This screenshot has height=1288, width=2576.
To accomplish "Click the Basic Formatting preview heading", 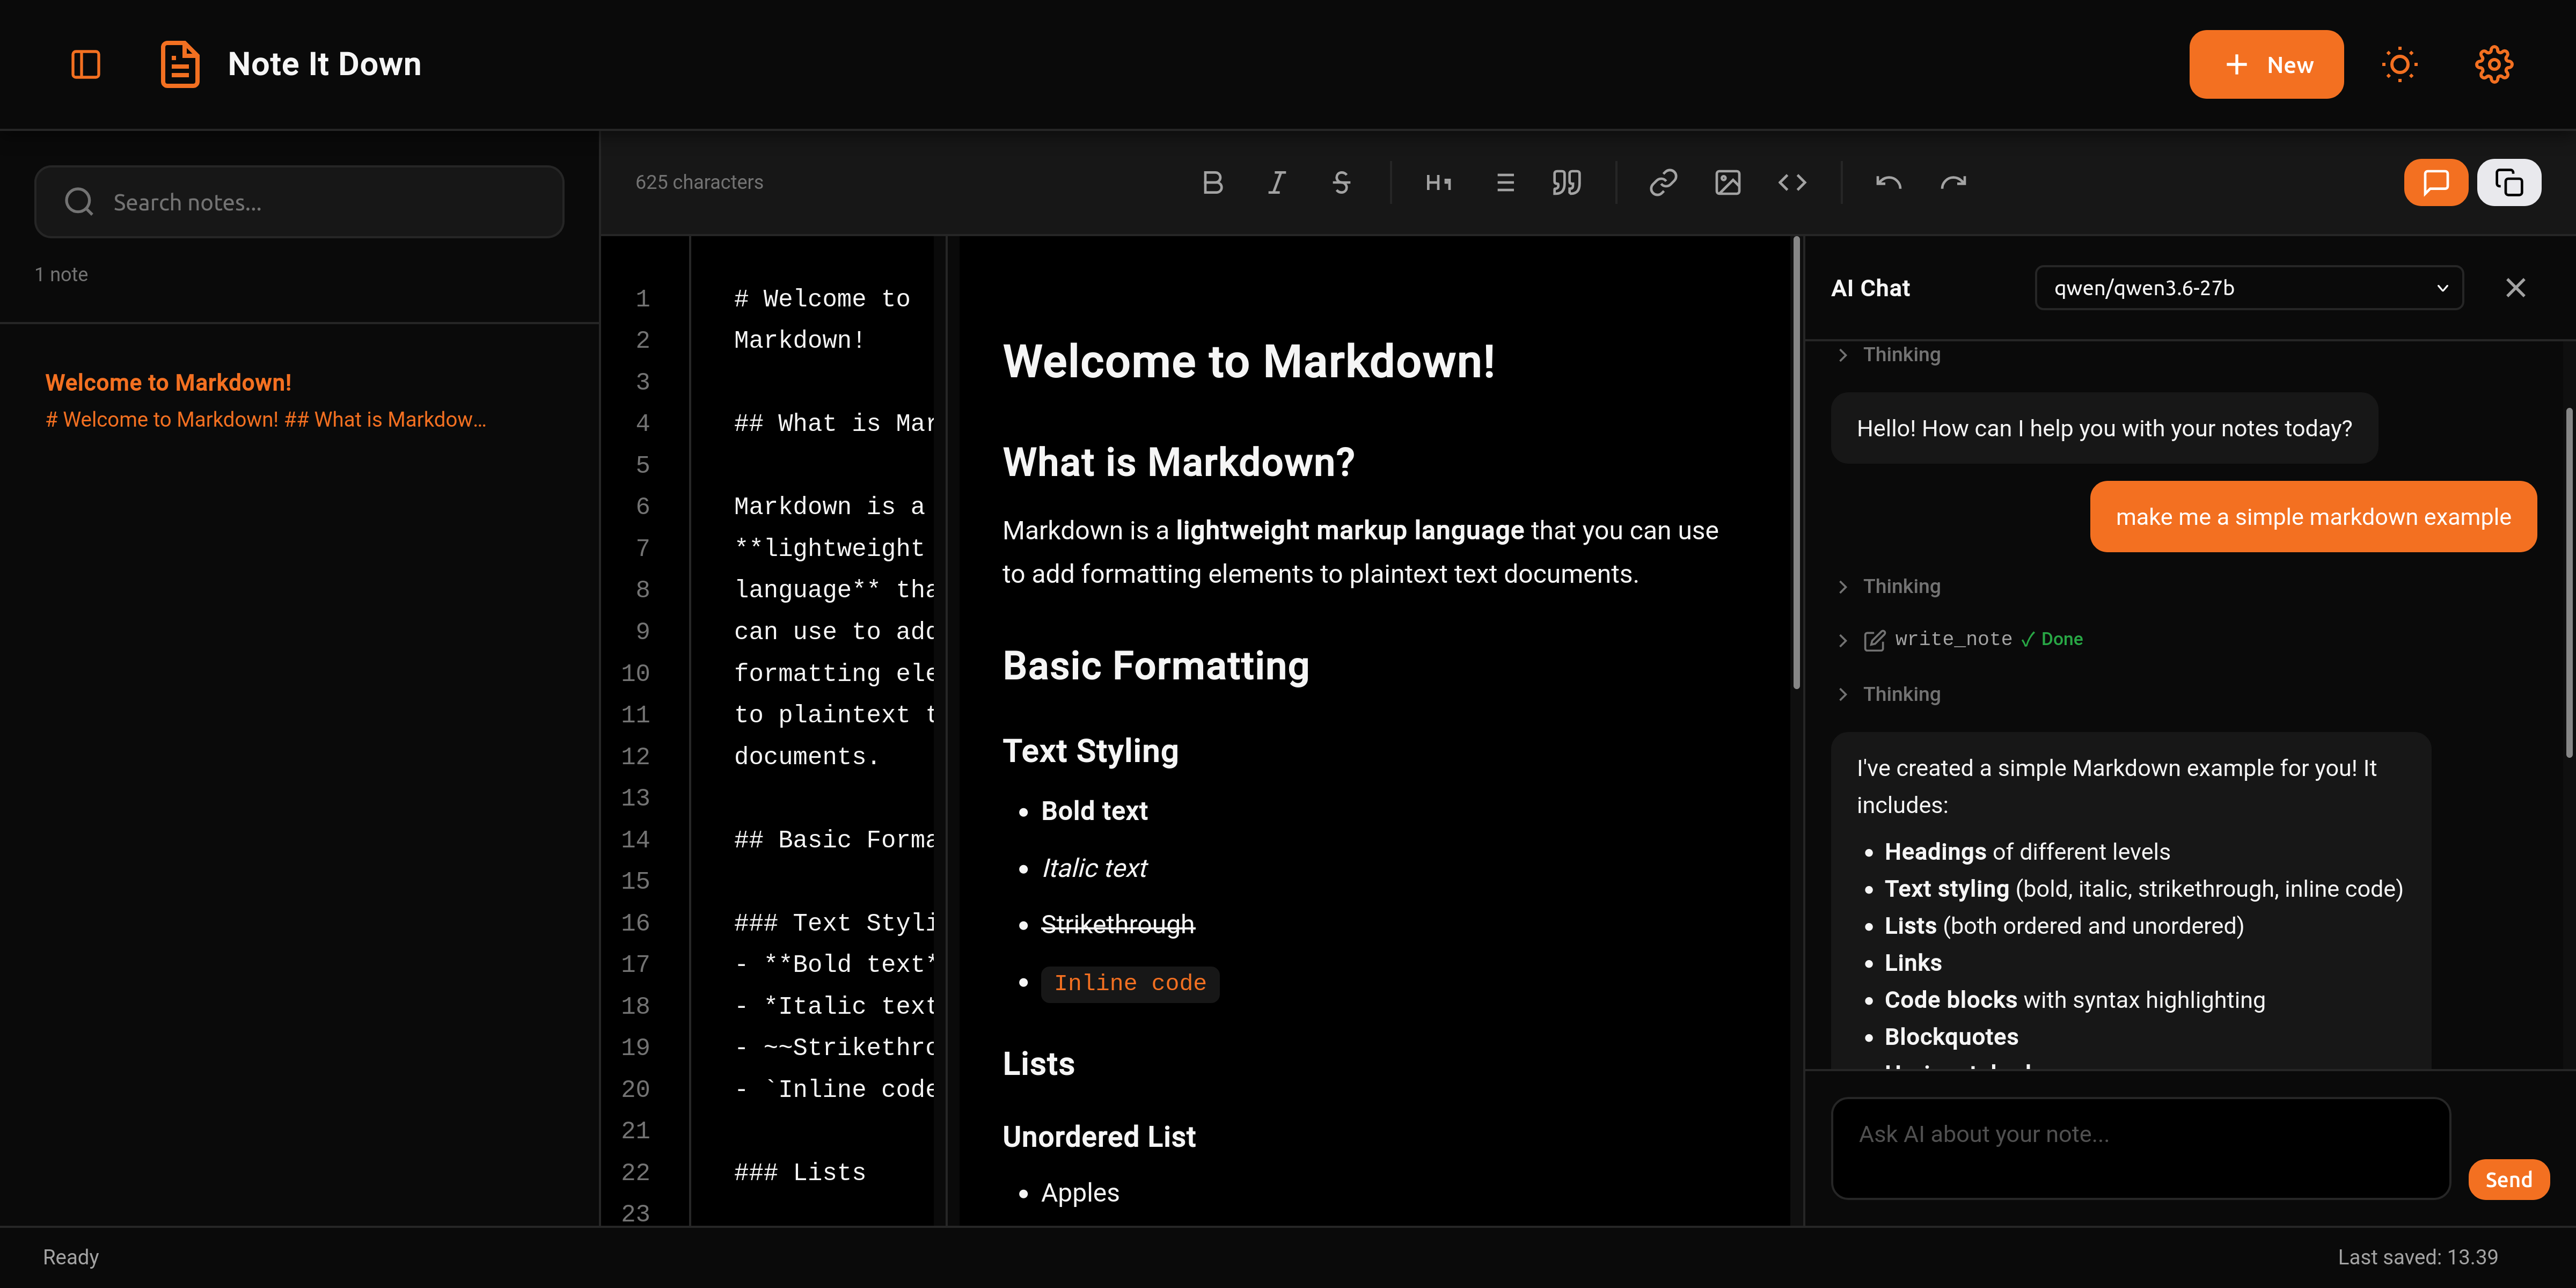I will coord(1156,666).
